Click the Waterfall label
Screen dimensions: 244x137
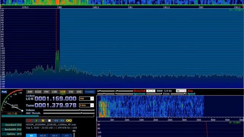(140, 91)
